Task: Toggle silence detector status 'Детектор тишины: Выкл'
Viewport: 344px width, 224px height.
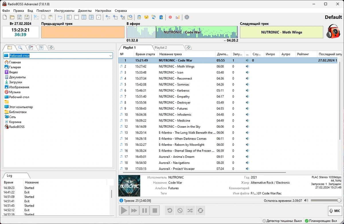Action: [282, 221]
